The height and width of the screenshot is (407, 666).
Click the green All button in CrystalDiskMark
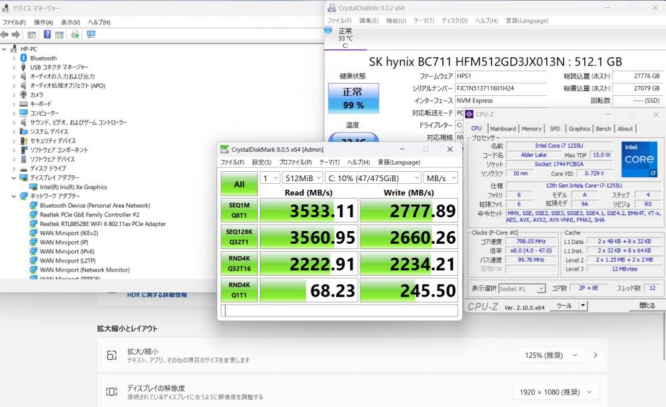point(239,184)
